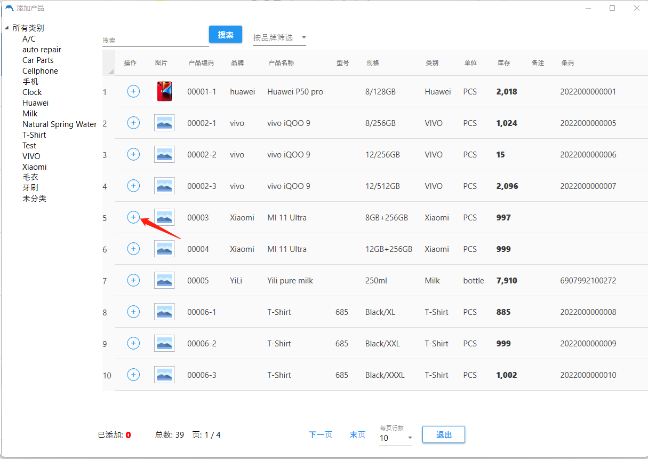This screenshot has width=648, height=459.
Task: Click the 条码 column header
Action: point(567,63)
